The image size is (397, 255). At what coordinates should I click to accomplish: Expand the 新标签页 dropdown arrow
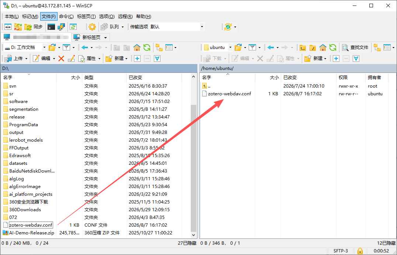pos(106,38)
